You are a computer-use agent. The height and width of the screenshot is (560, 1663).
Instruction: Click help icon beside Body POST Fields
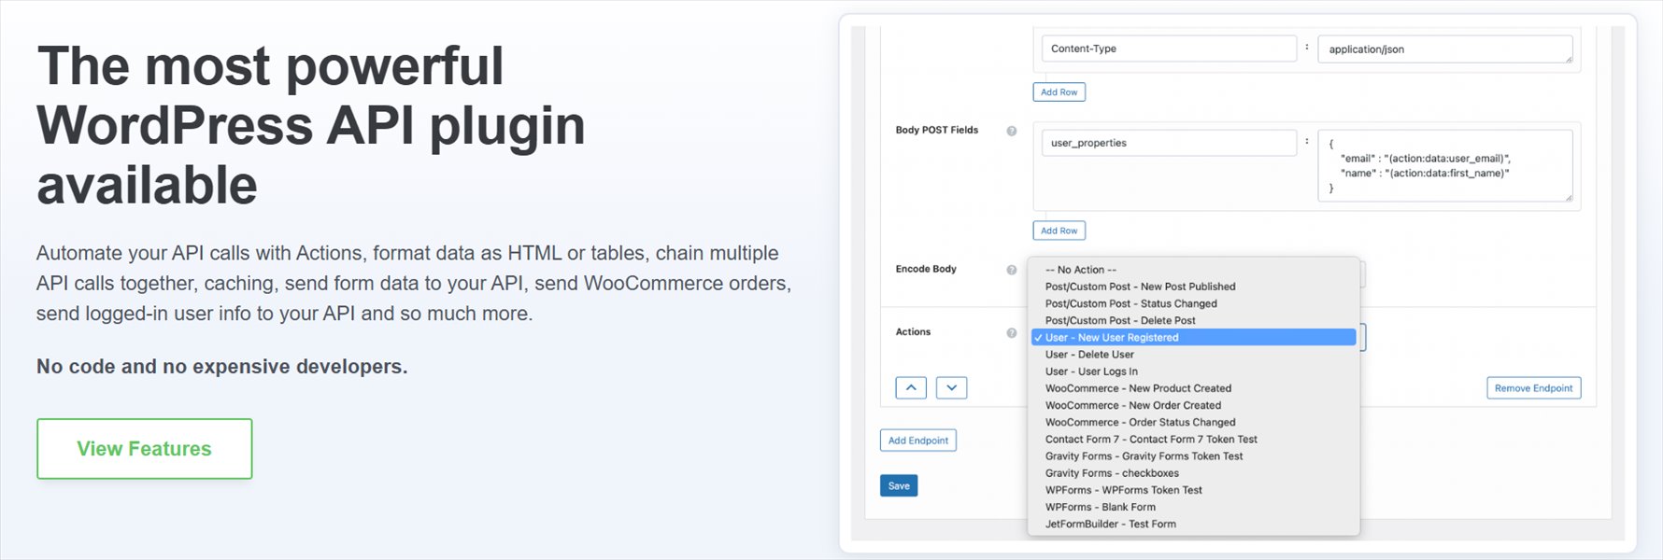[1011, 131]
